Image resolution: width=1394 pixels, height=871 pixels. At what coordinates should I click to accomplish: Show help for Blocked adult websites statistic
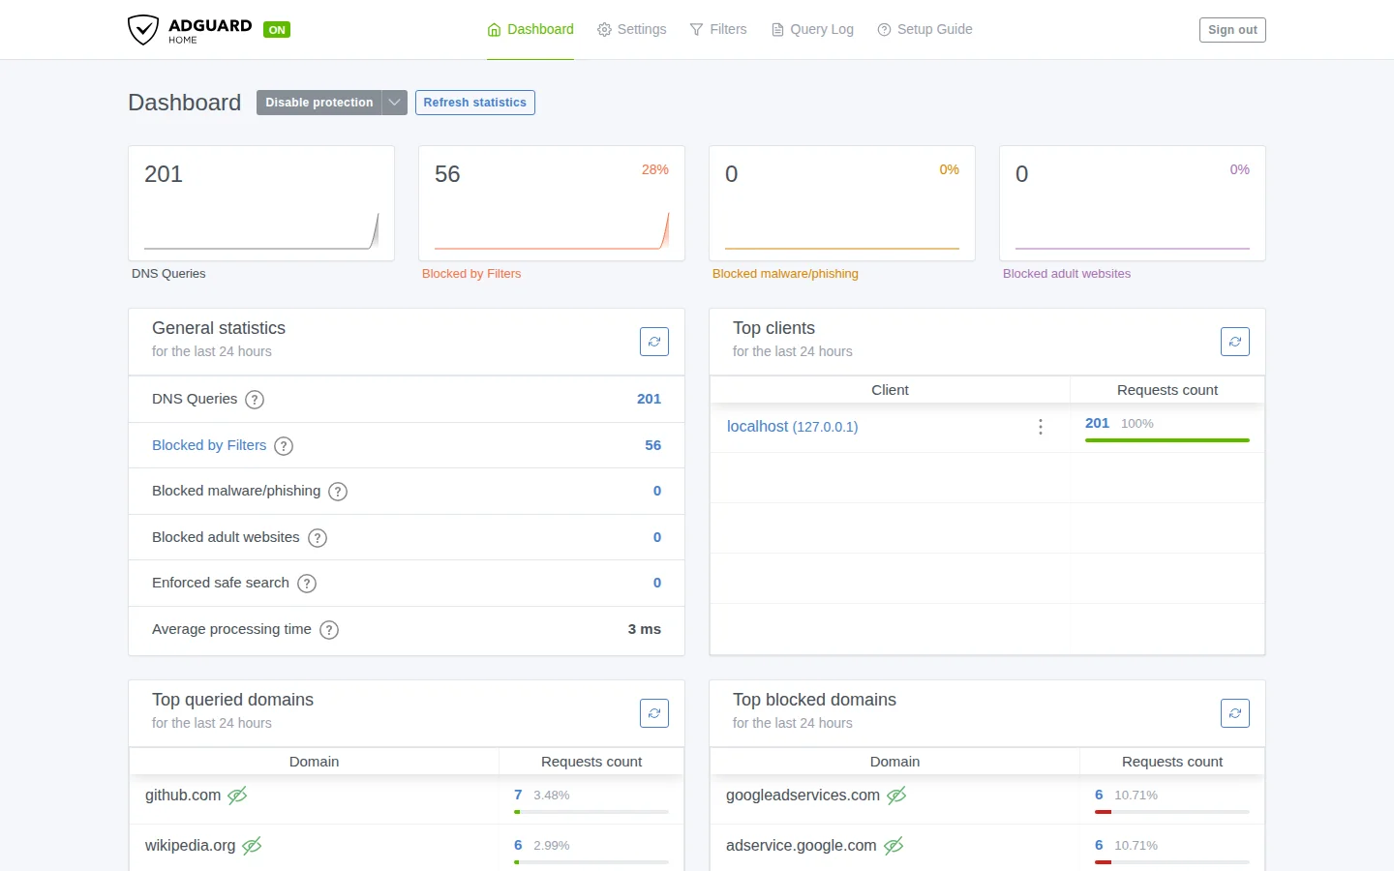tap(318, 538)
